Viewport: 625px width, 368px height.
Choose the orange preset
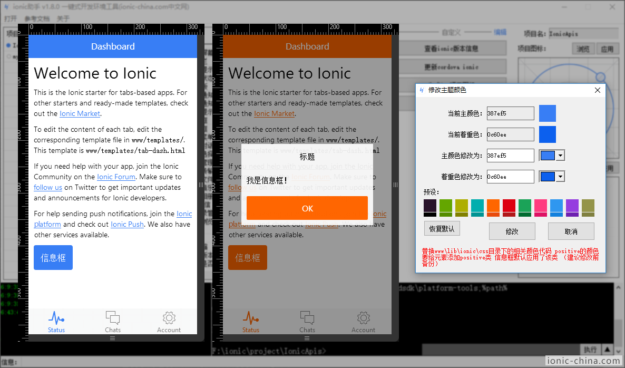point(493,208)
